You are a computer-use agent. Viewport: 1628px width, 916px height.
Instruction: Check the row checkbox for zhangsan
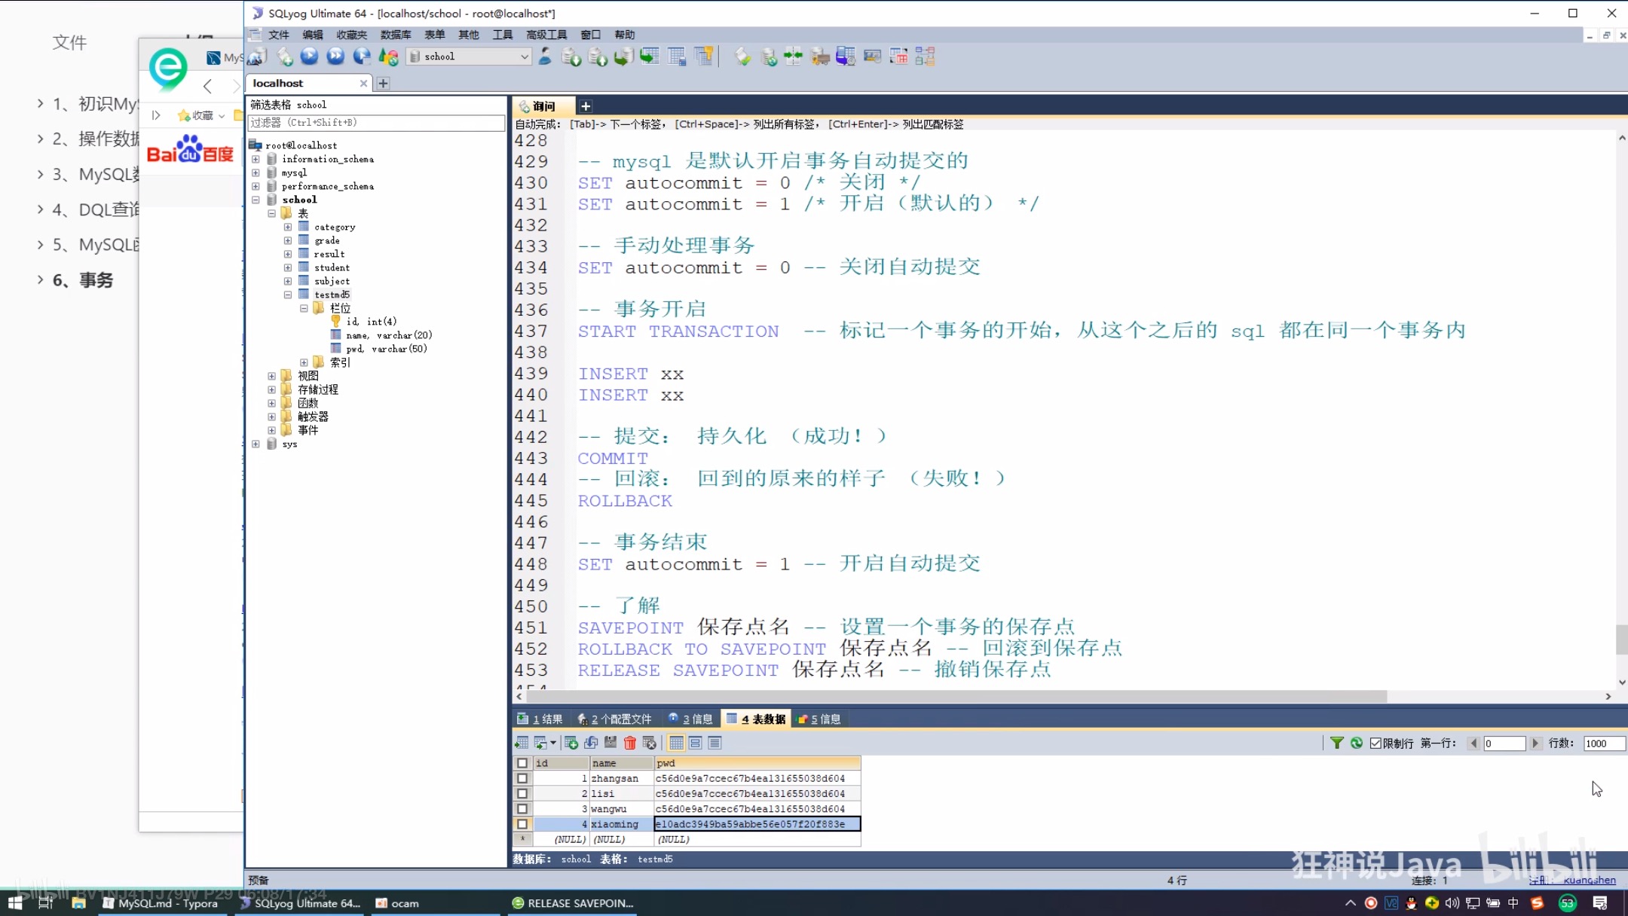pos(522,778)
